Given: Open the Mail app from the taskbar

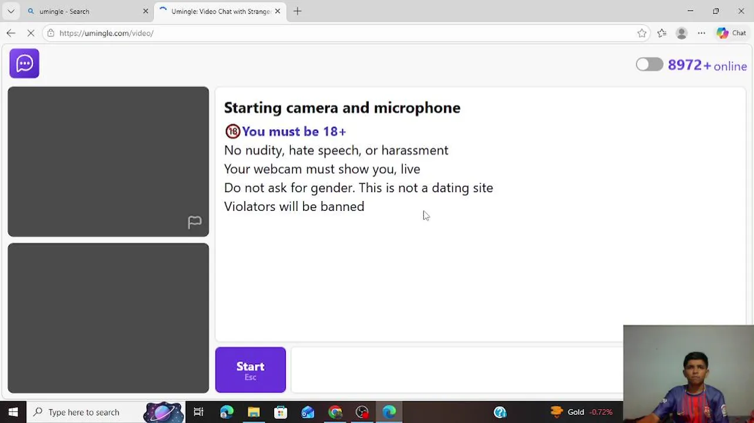Looking at the screenshot, I should tap(308, 412).
